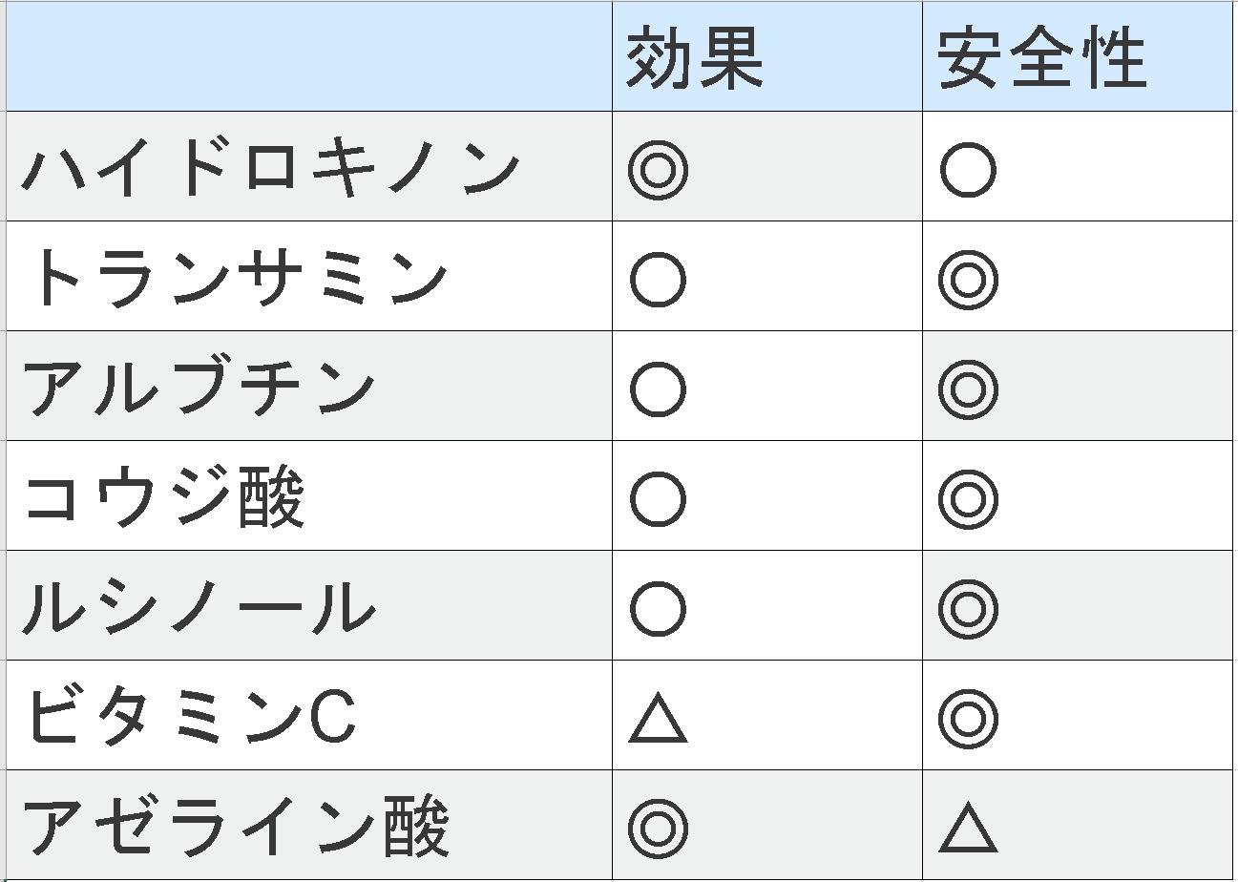The image size is (1238, 882).
Task: Click the circle in アルブチン's 効果 cell
Action: pos(658,389)
